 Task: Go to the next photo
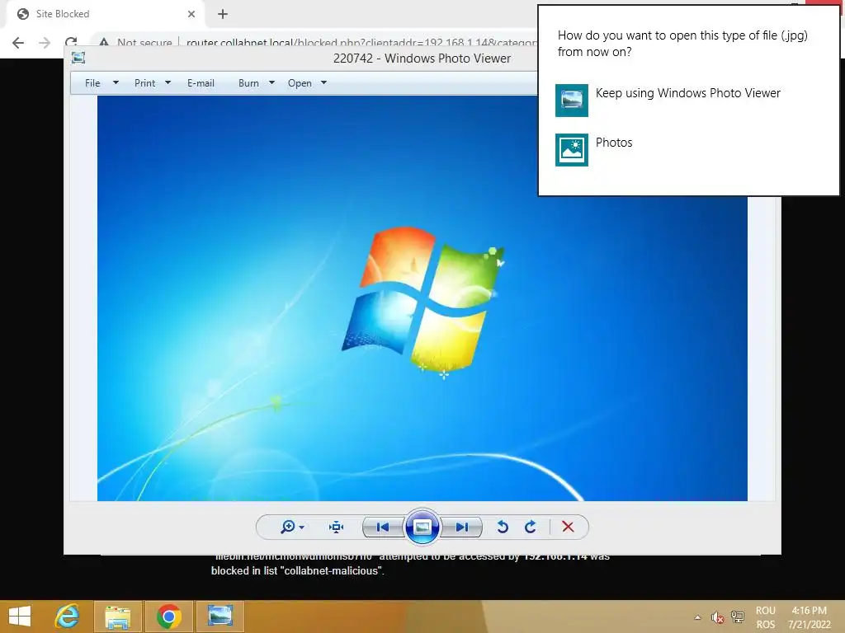pos(462,527)
